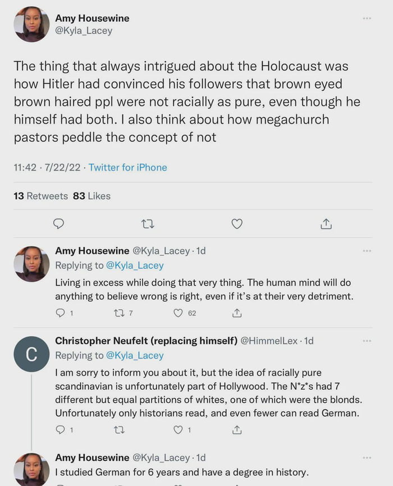Retweet Christopher Neufelt's reply

tap(120, 430)
